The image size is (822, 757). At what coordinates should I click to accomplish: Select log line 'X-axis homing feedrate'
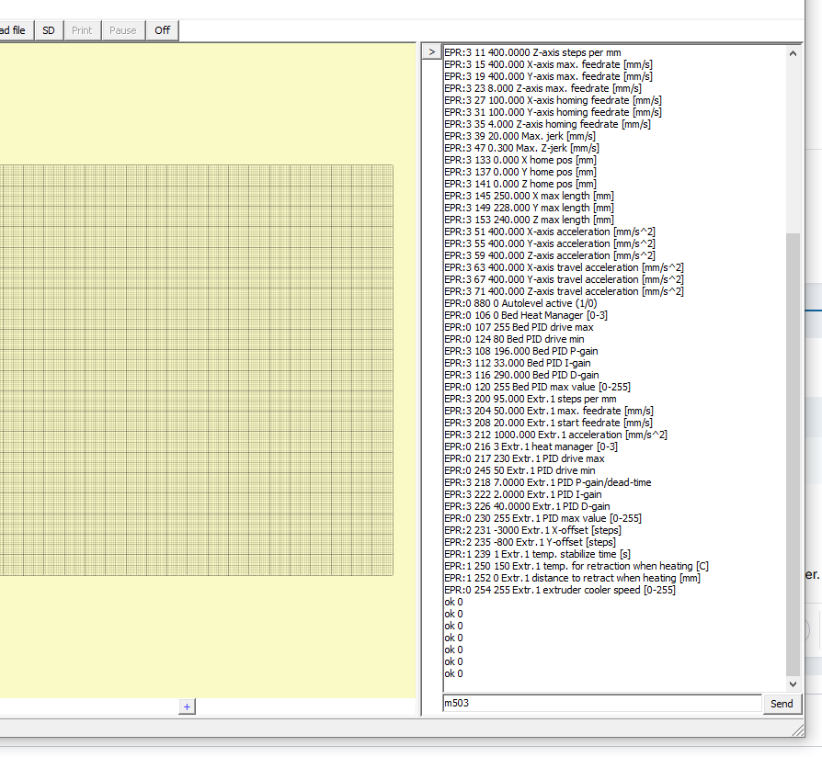[x=554, y=100]
